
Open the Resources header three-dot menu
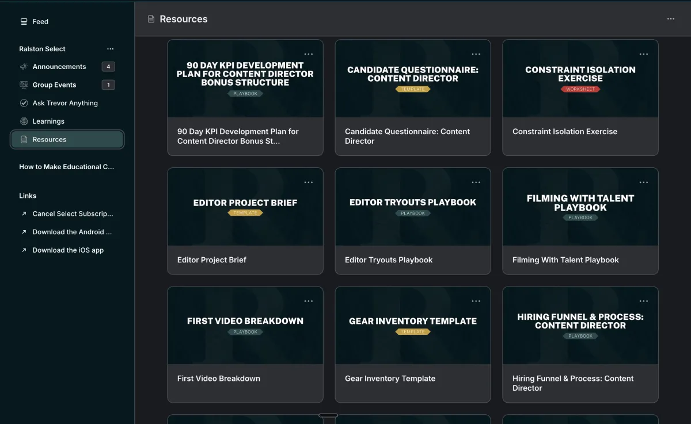tap(671, 19)
